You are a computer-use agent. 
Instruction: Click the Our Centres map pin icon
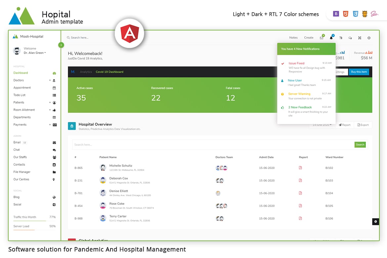[54, 180]
